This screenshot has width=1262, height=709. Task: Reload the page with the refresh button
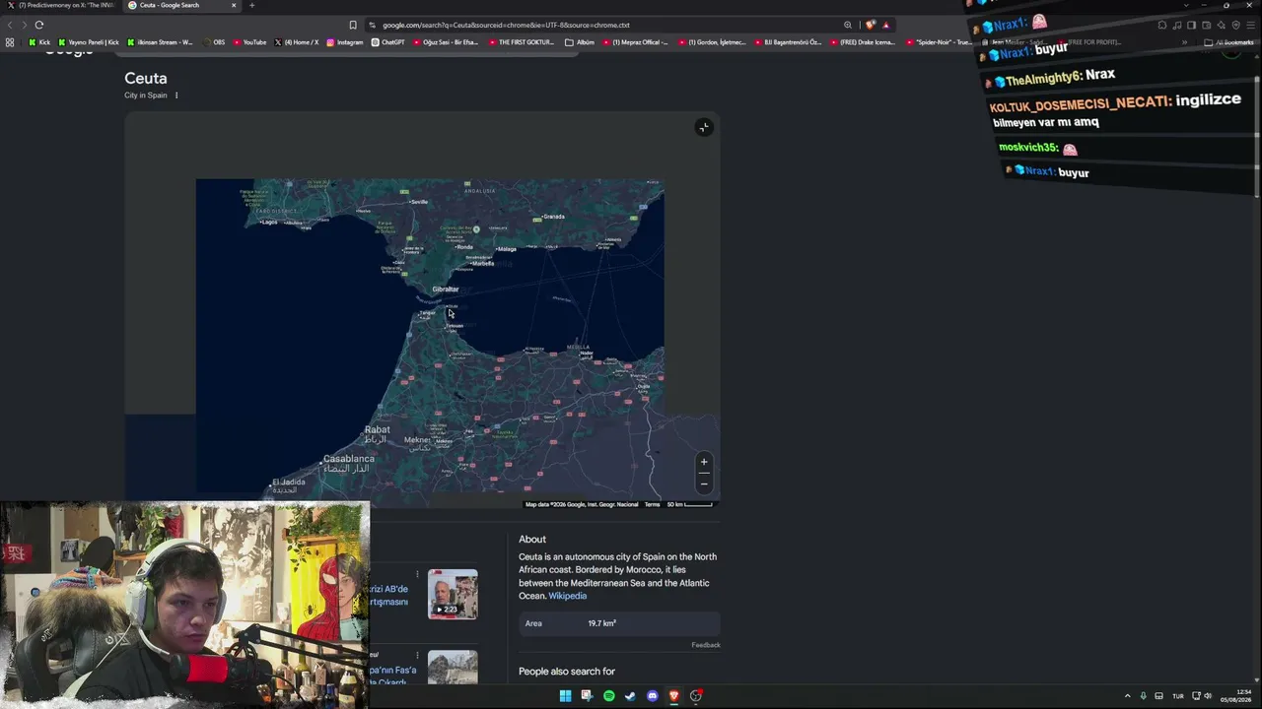[x=39, y=25]
